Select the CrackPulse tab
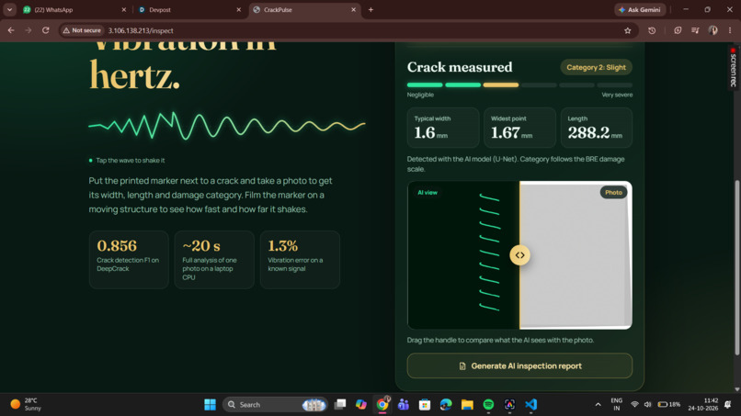This screenshot has height=416, width=741. click(304, 9)
